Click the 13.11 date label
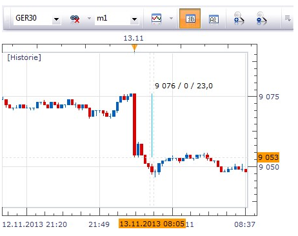This screenshot has height=236, width=298. pyautogui.click(x=134, y=38)
